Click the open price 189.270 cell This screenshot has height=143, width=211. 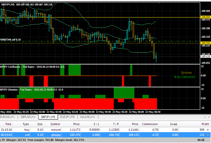click(x=75, y=135)
